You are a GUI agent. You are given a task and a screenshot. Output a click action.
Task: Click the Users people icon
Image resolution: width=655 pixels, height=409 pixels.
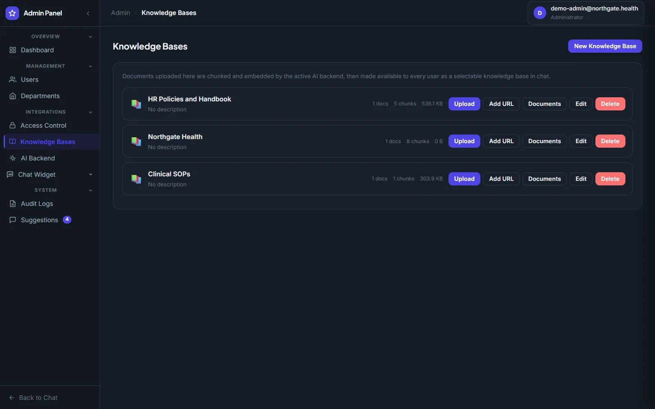point(13,79)
